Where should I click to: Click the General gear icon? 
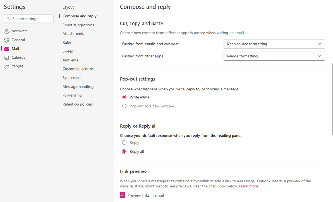click(6, 40)
